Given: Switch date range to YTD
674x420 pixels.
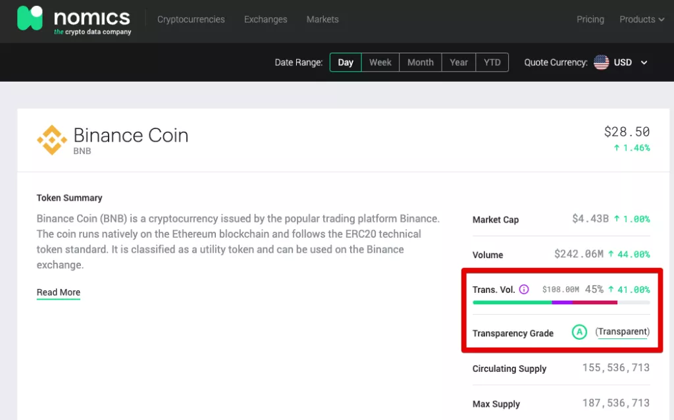Looking at the screenshot, I should click(492, 63).
